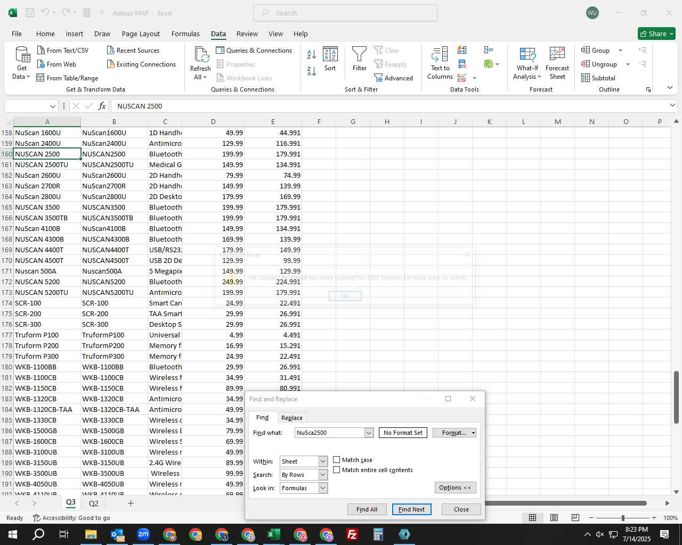Open File Explorer from taskbar
682x545 pixels.
(91, 534)
